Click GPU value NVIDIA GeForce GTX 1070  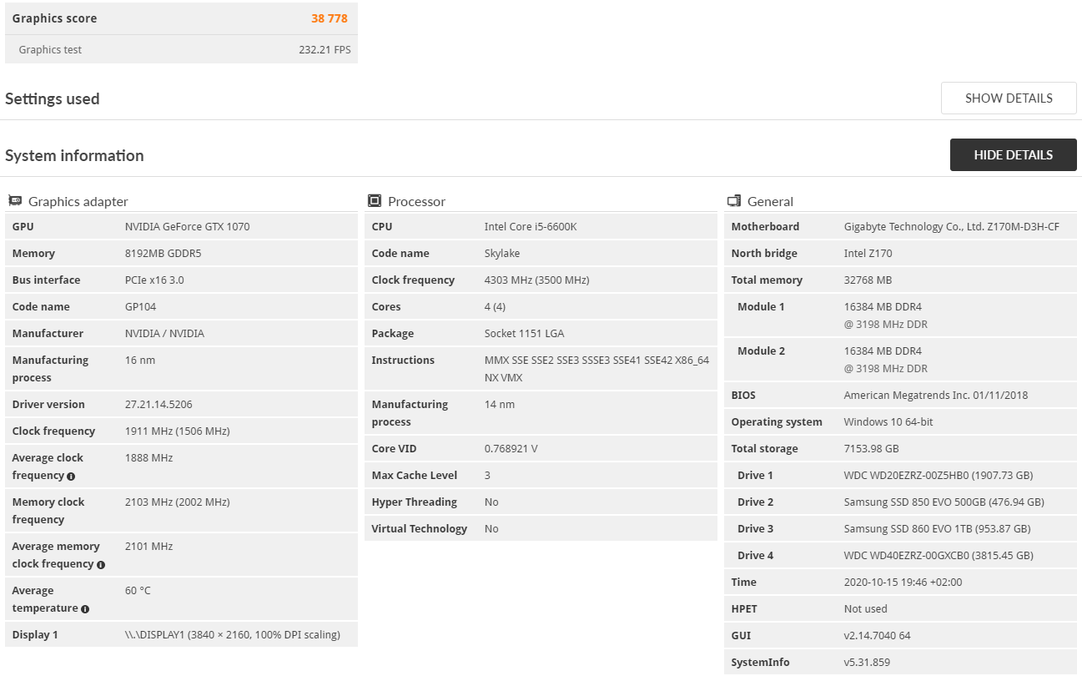pos(187,226)
